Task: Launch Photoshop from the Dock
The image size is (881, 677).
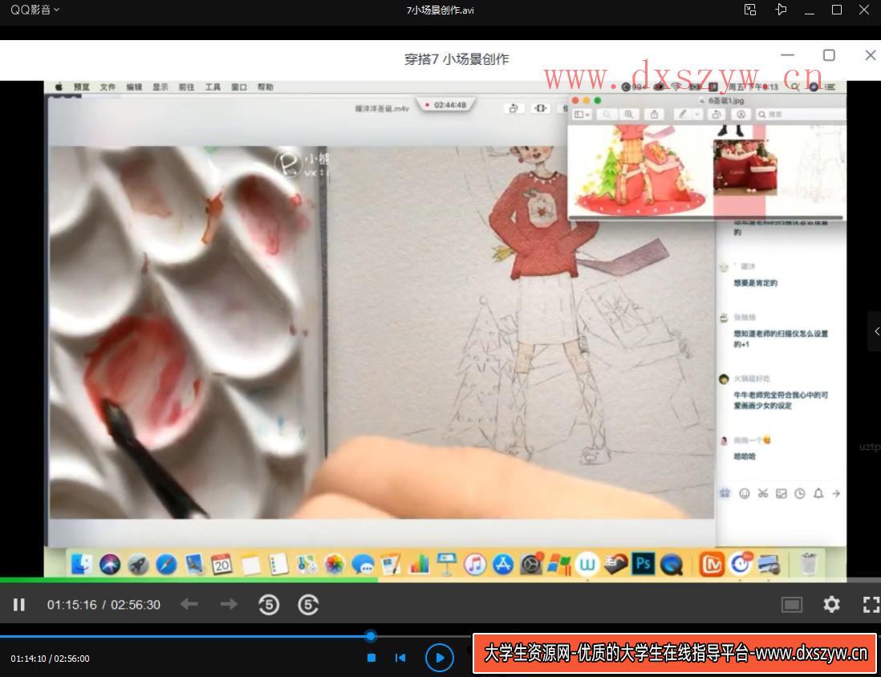Action: tap(643, 564)
